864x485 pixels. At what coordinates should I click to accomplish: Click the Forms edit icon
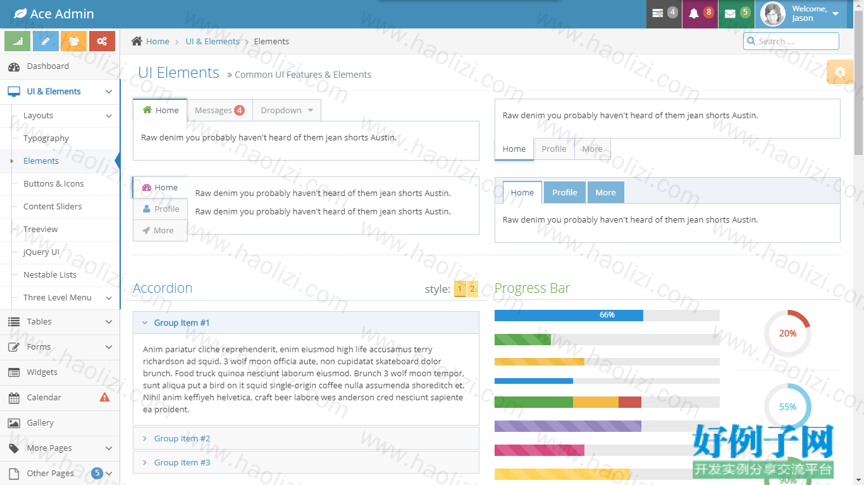14,347
